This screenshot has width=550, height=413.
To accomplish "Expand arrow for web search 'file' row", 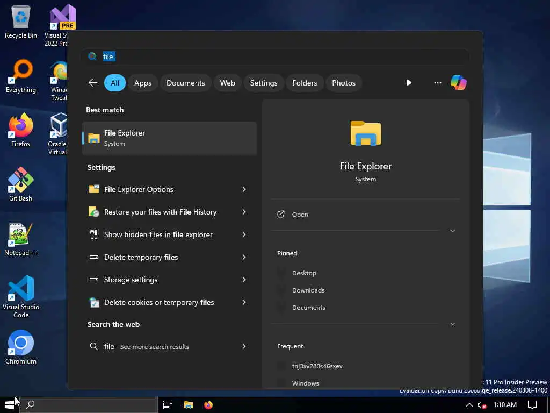I will pos(244,346).
